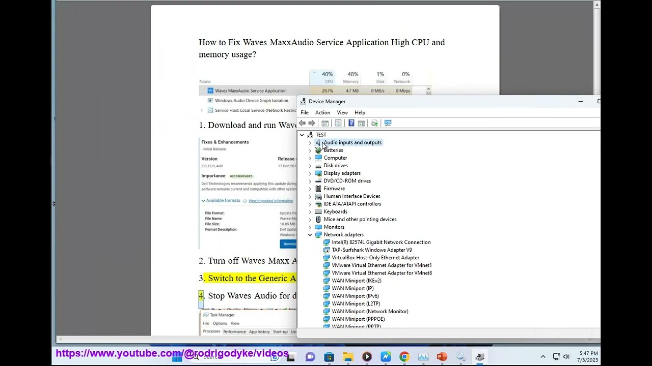Select VMware Virtual Ethernet Adapter for VMnet1
The image size is (652, 366).
[x=382, y=265]
